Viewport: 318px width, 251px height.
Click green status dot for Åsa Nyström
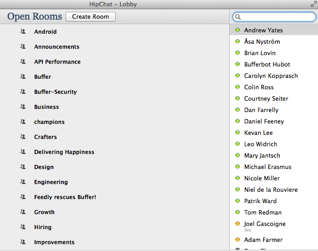(x=237, y=41)
